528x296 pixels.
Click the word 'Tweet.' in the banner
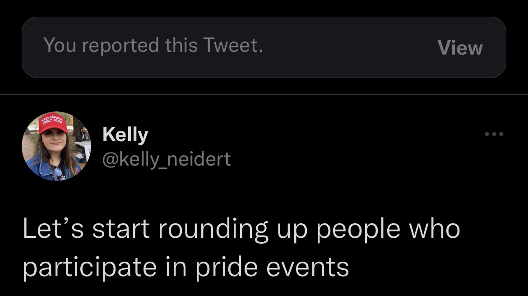pos(233,46)
